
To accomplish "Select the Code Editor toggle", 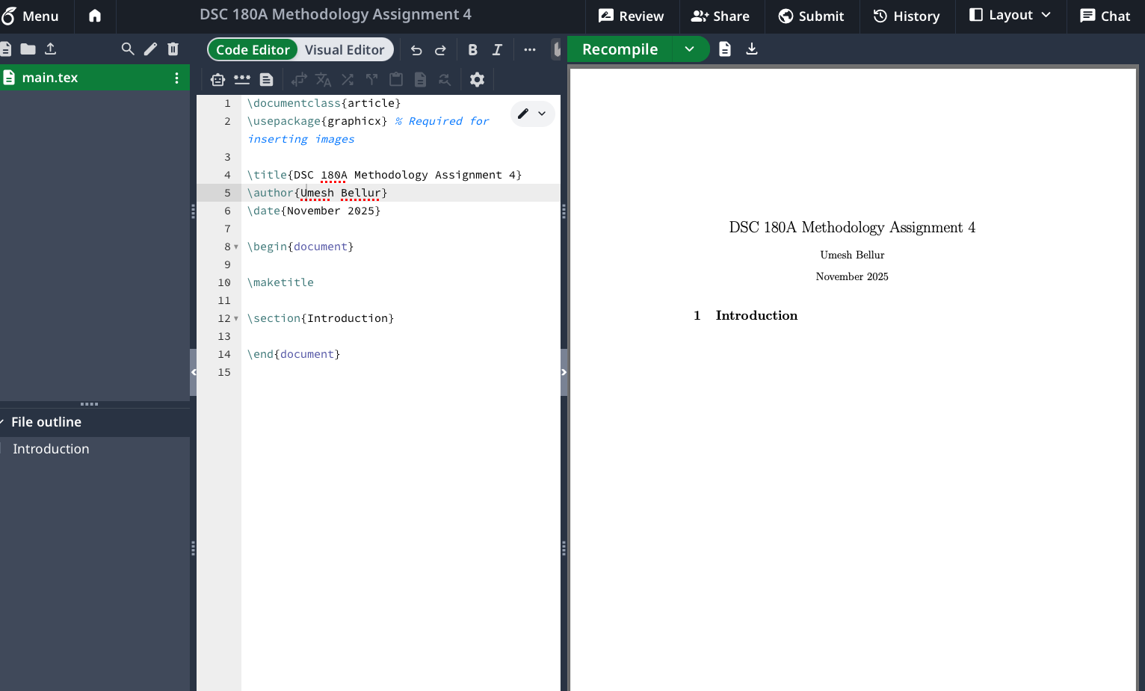I will click(x=253, y=50).
